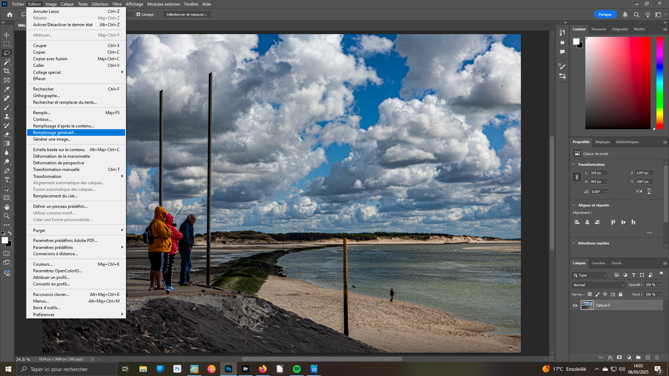The image size is (669, 376).
Task: Open the layer Type filter dropdown
Action: (589, 275)
